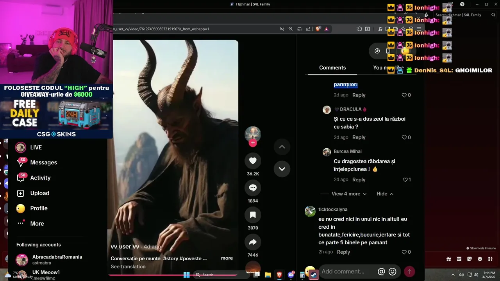Open the UK Meoow1 following account

click(38, 275)
